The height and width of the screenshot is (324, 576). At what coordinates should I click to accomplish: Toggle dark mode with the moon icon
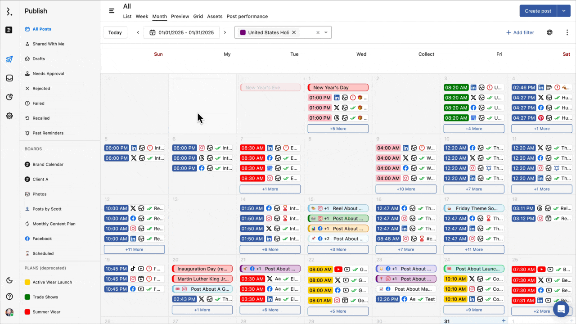(x=9, y=280)
